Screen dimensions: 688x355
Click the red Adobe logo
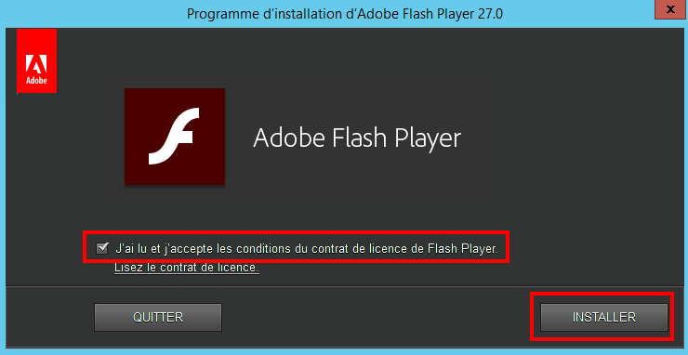coord(37,61)
